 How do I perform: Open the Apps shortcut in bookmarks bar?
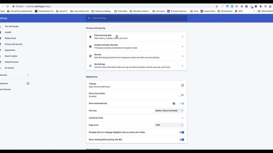[x=3, y=11]
